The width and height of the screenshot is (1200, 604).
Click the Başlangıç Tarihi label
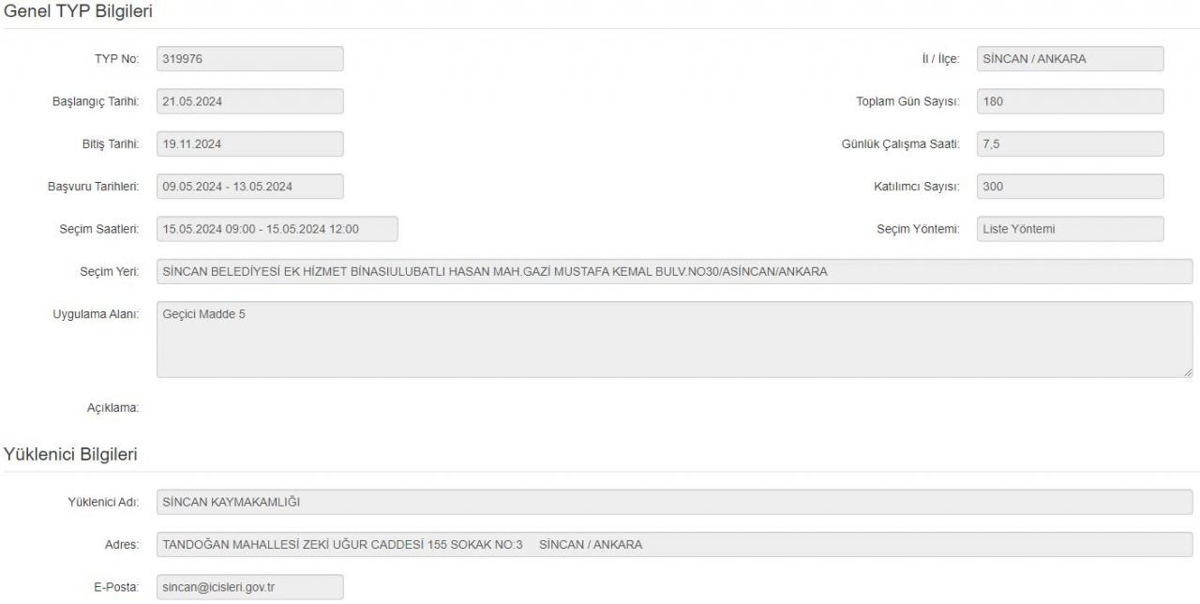point(96,101)
